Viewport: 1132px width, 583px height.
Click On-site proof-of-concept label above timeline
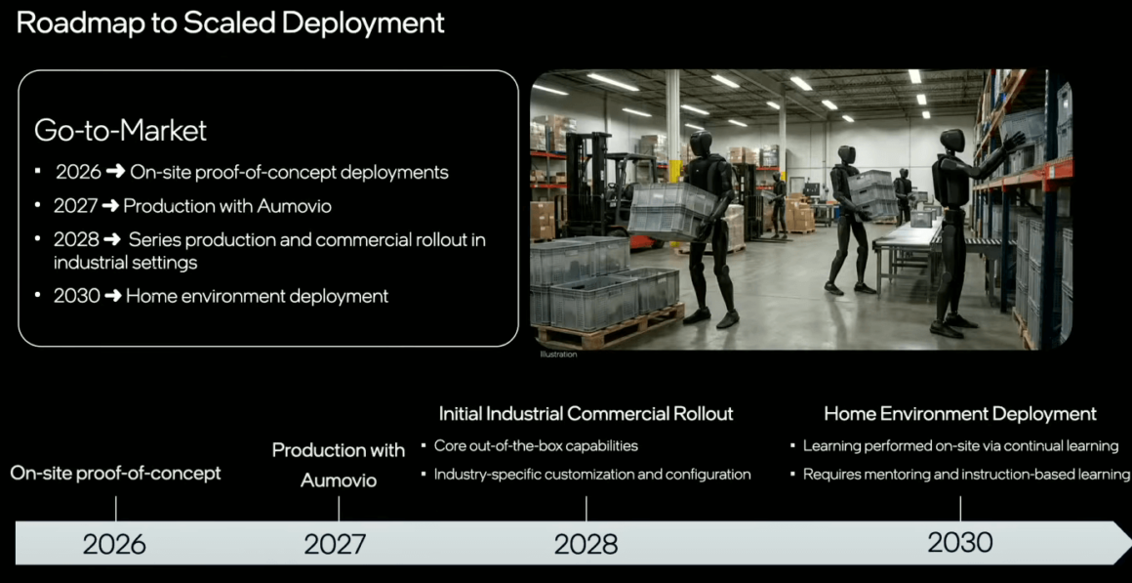point(115,473)
